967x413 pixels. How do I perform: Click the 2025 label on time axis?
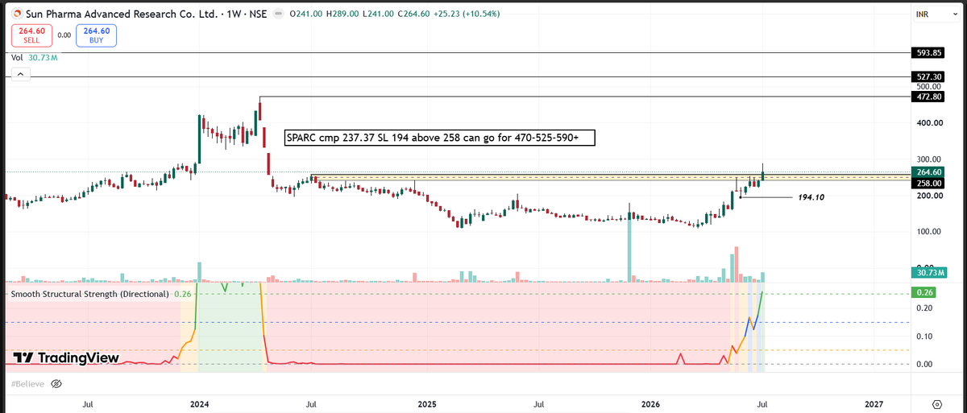coord(427,403)
